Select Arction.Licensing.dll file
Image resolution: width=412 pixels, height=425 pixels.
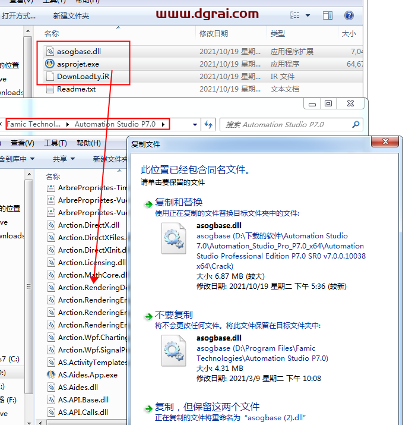tap(92, 262)
